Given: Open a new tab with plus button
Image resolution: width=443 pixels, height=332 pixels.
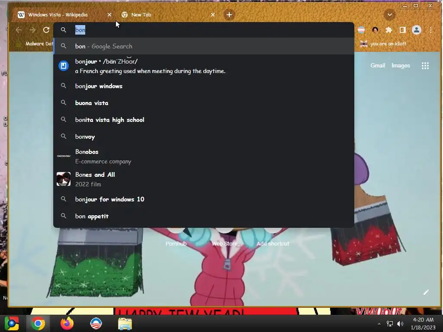Looking at the screenshot, I should 229,15.
